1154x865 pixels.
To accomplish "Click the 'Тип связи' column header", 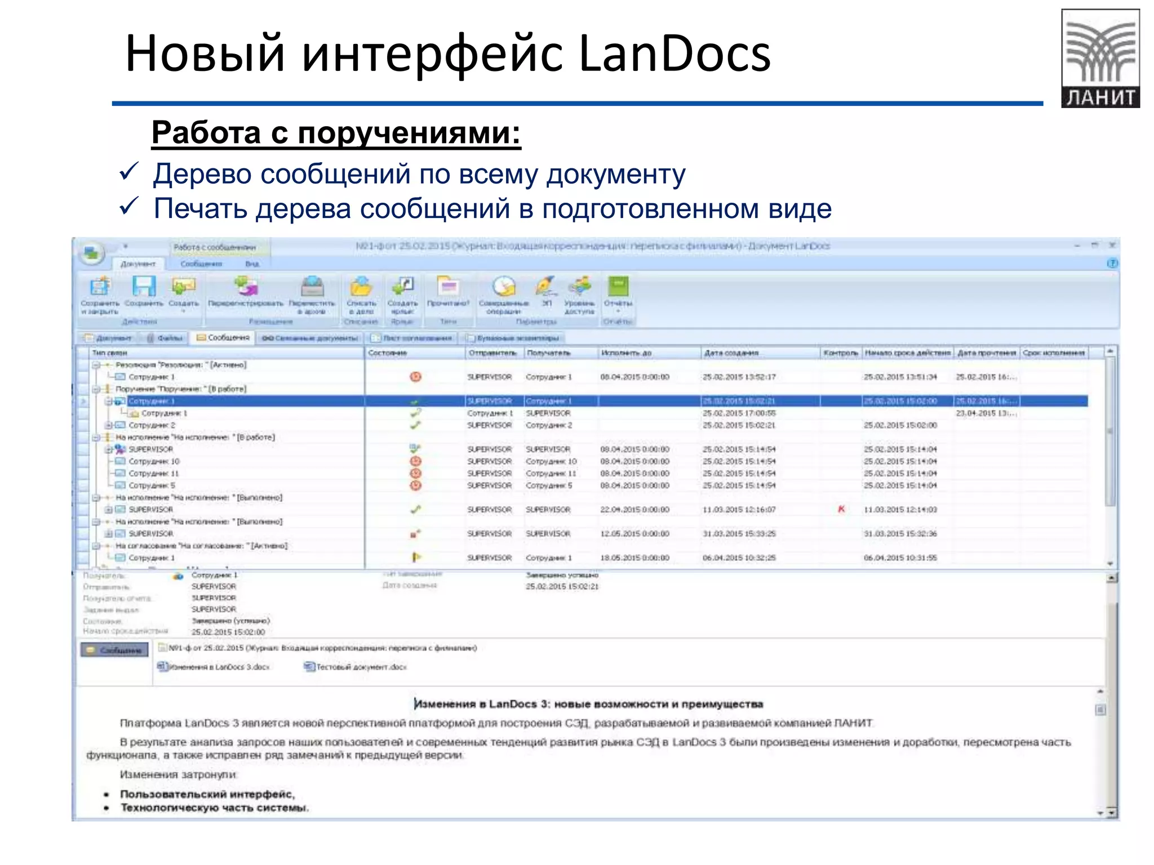I will pyautogui.click(x=227, y=353).
